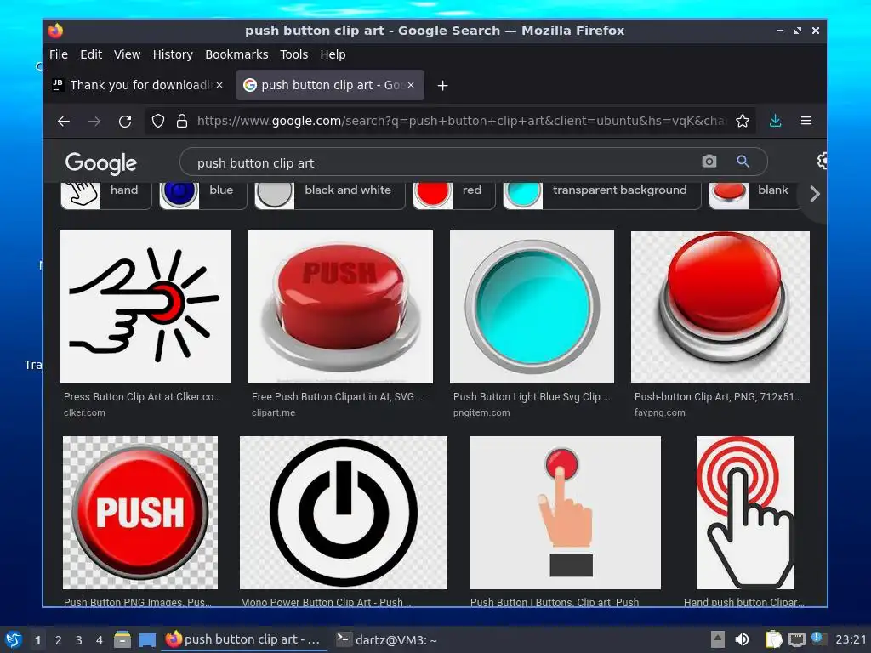Click the display icon in system tray

(x=796, y=639)
